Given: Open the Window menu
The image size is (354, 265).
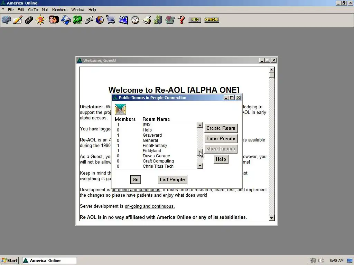Looking at the screenshot, I should tap(78, 10).
